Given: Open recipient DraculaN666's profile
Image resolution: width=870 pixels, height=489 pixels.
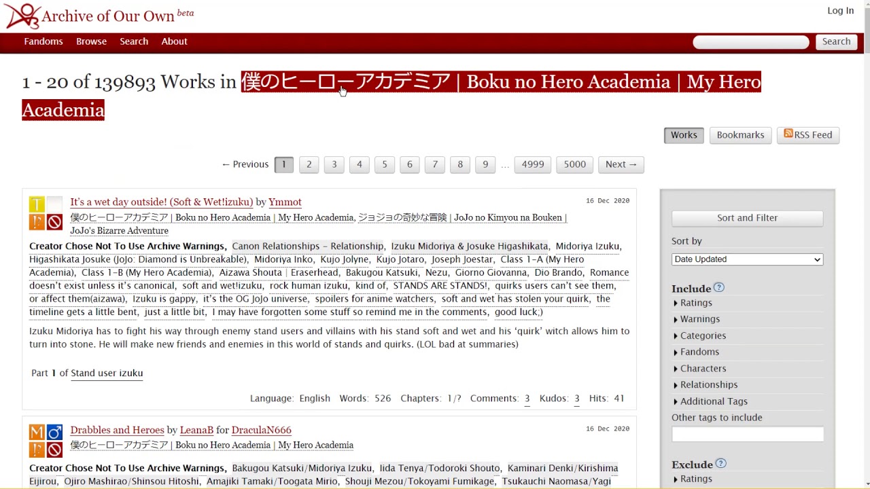Looking at the screenshot, I should click(x=261, y=431).
